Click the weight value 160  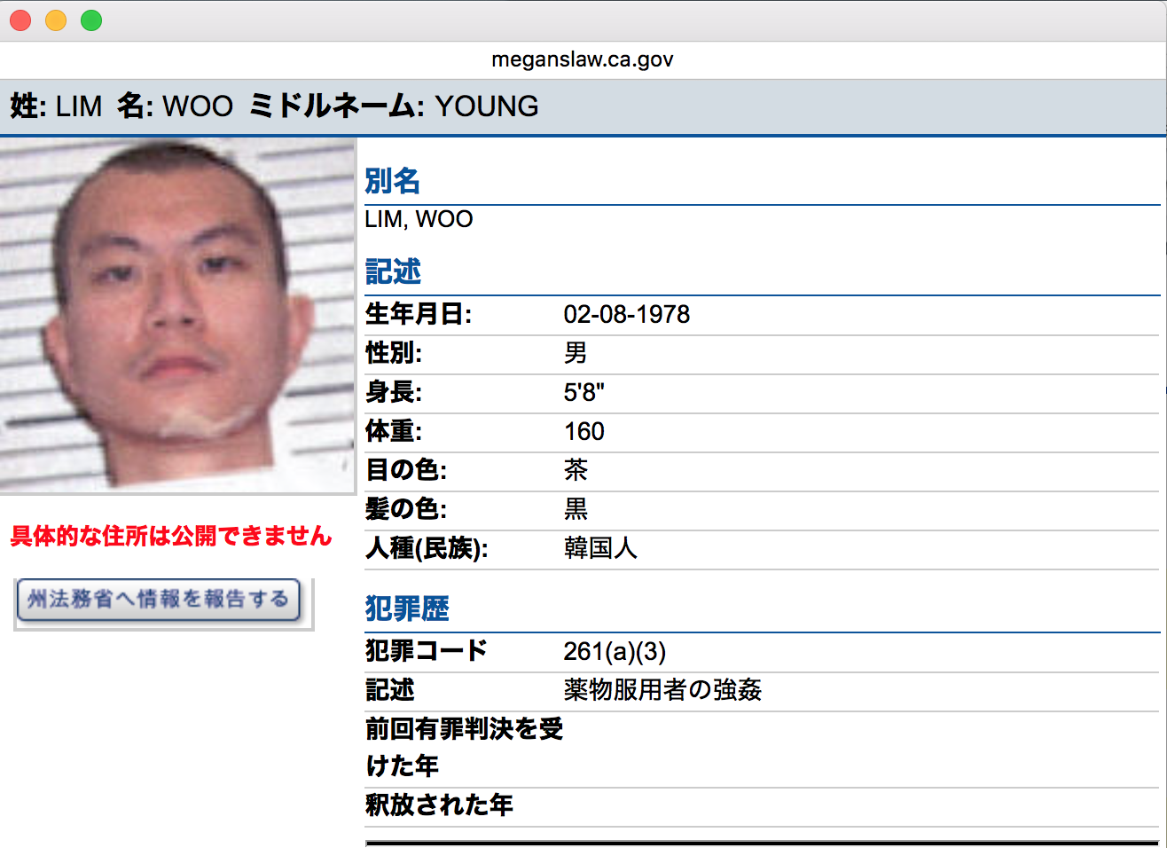[x=584, y=432]
